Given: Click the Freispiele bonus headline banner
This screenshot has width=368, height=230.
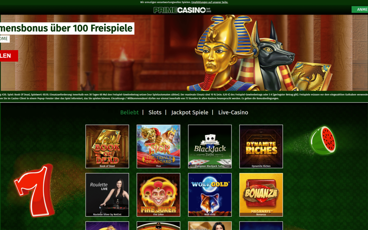Looking at the screenshot, I should [x=67, y=28].
